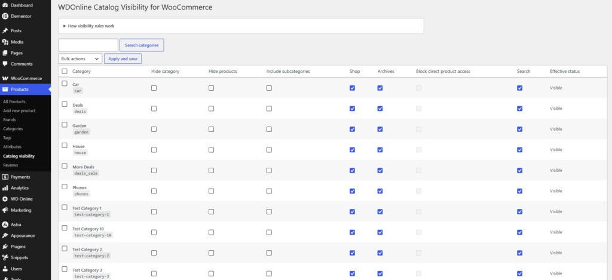Click the Effective status column header

pos(565,72)
